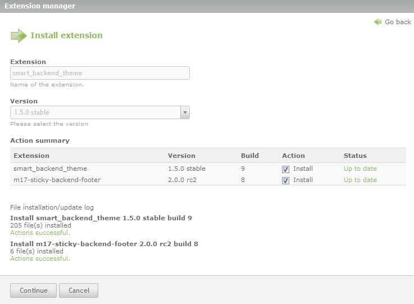Follow the Go back link text

[x=398, y=22]
